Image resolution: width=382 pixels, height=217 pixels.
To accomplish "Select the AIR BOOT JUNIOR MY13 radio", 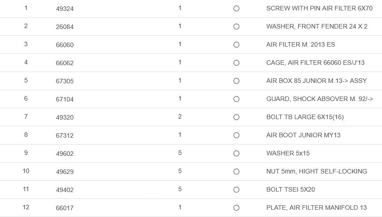I will (x=236, y=135).
